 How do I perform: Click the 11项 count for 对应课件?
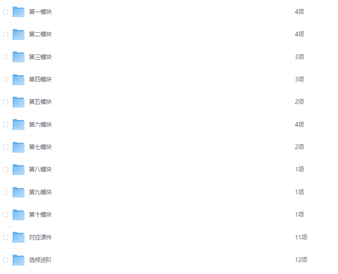point(301,237)
